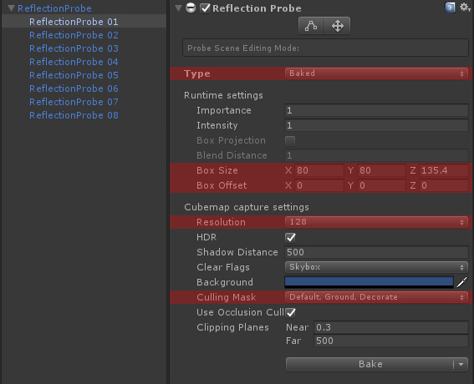The image size is (474, 384).
Task: Select ReflectionProbe 05 in the hierarchy
Action: (74, 75)
